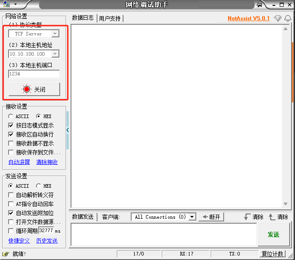
Task: Click the bell notification icon
Action: pos(287,18)
